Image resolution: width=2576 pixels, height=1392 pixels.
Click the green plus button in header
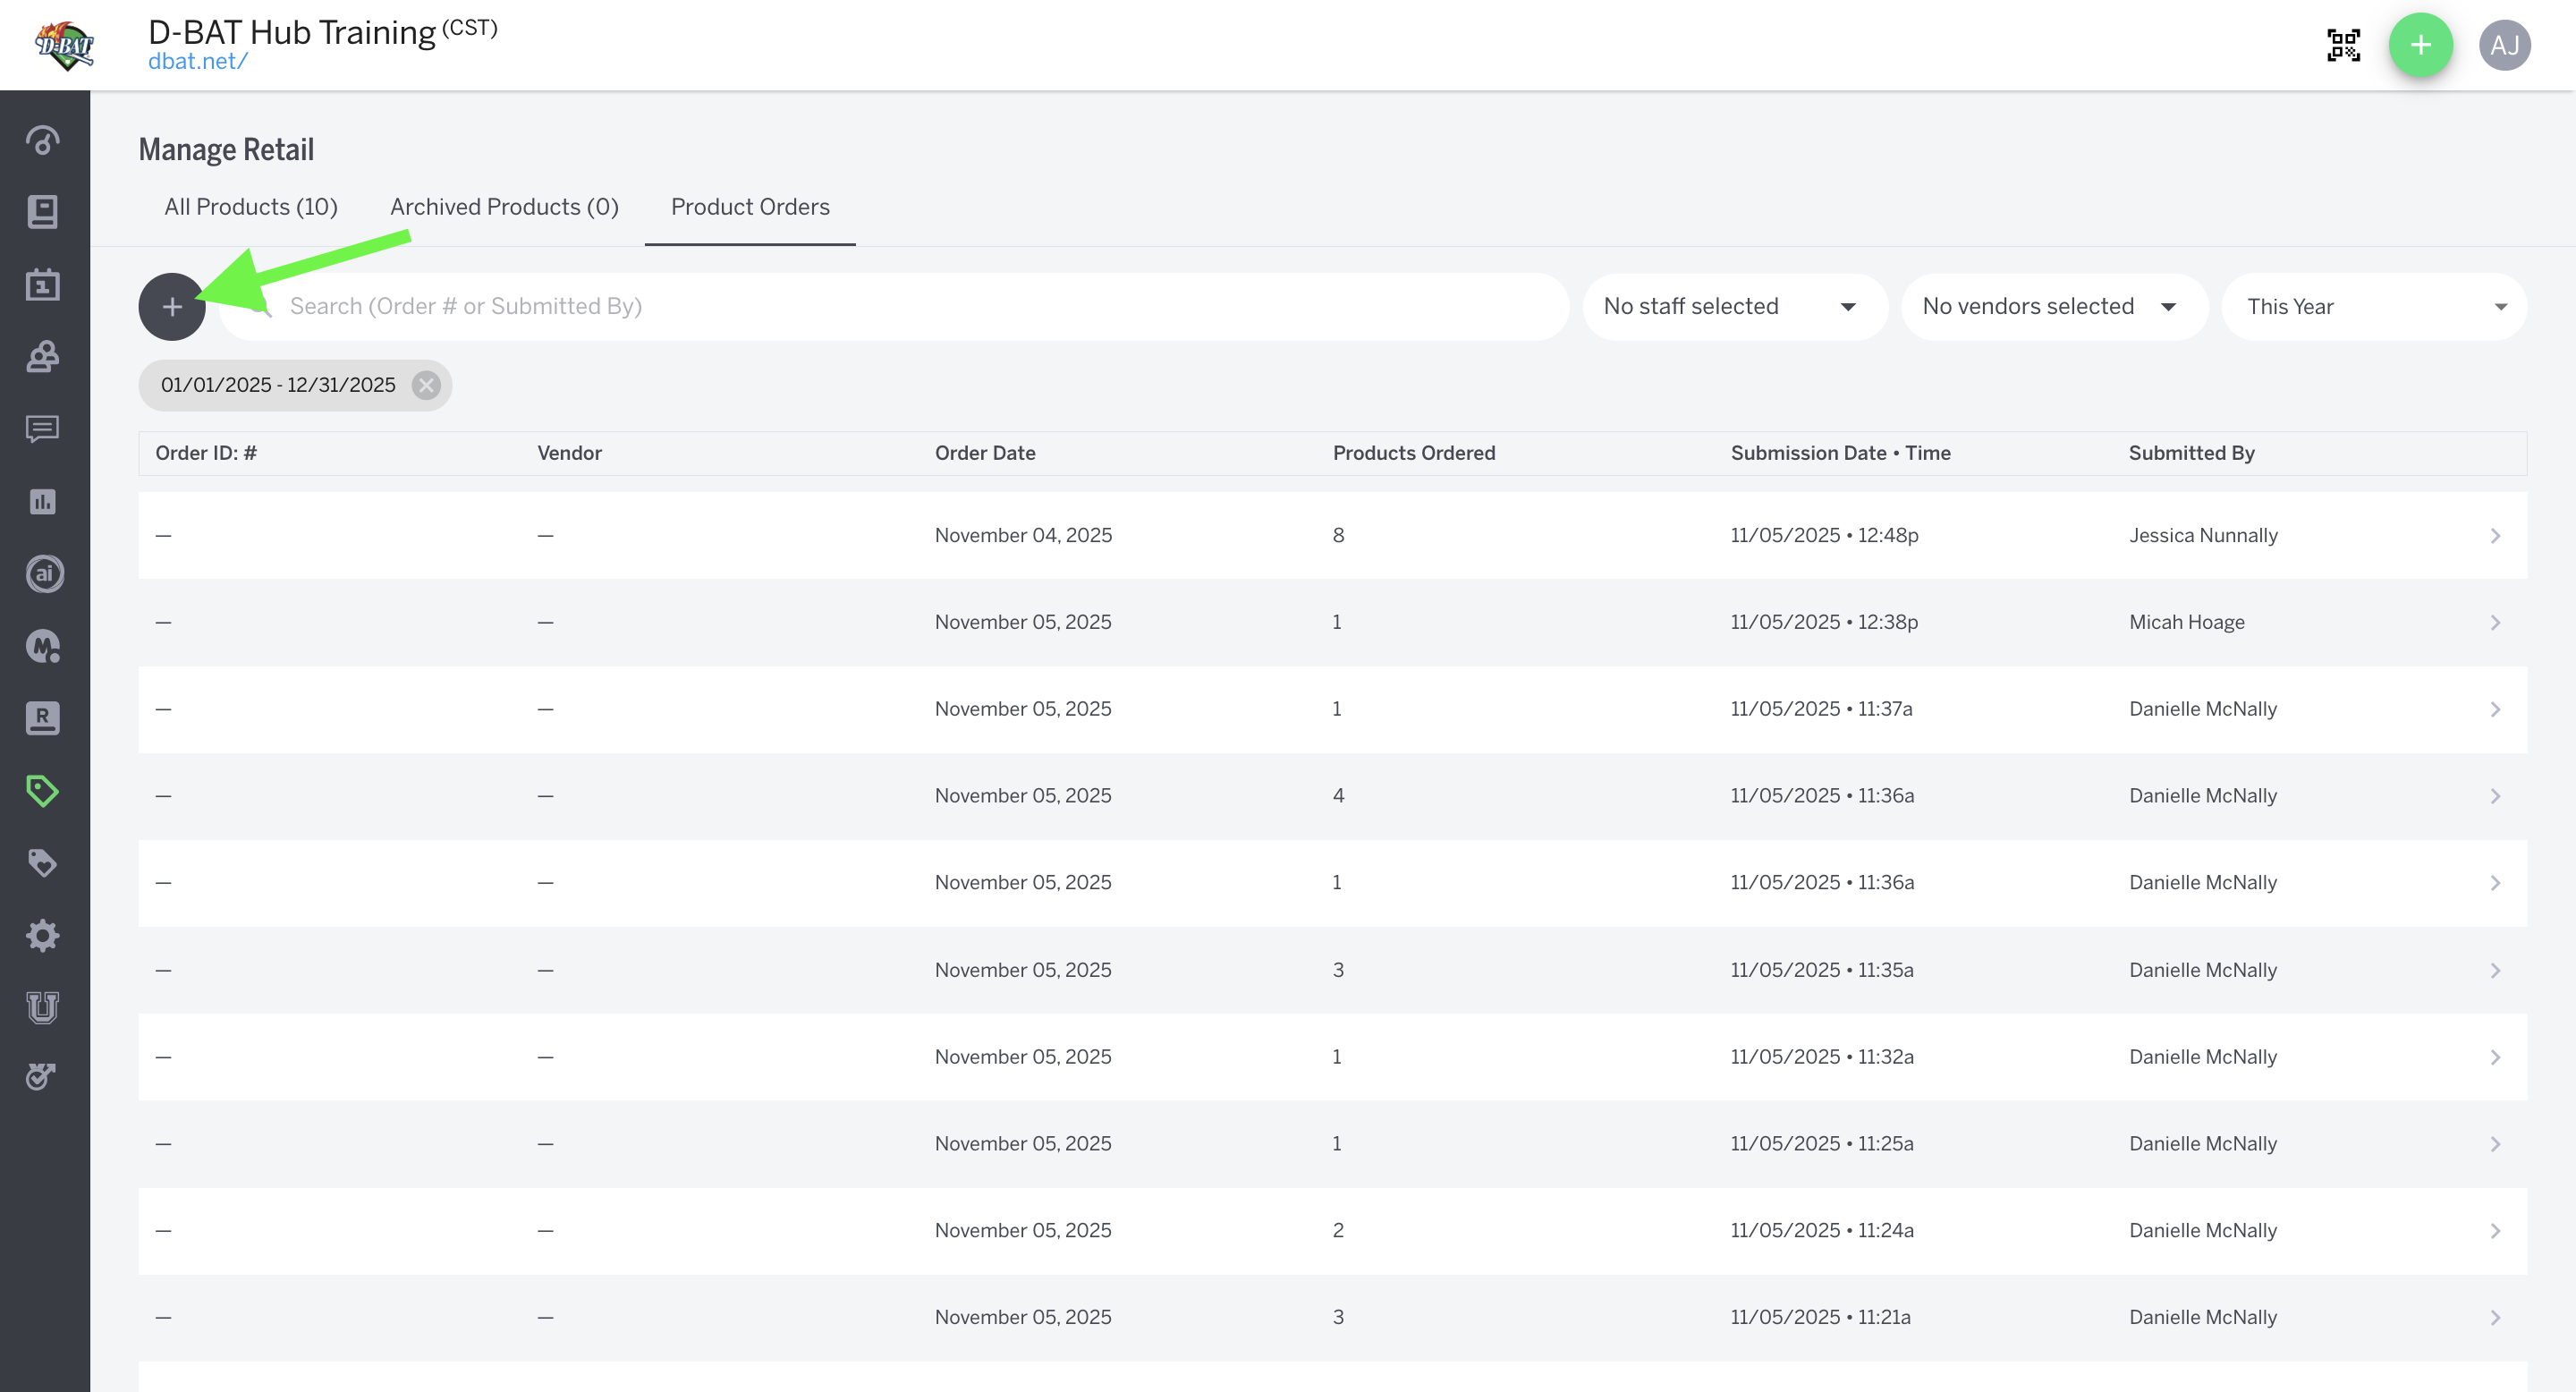2420,45
